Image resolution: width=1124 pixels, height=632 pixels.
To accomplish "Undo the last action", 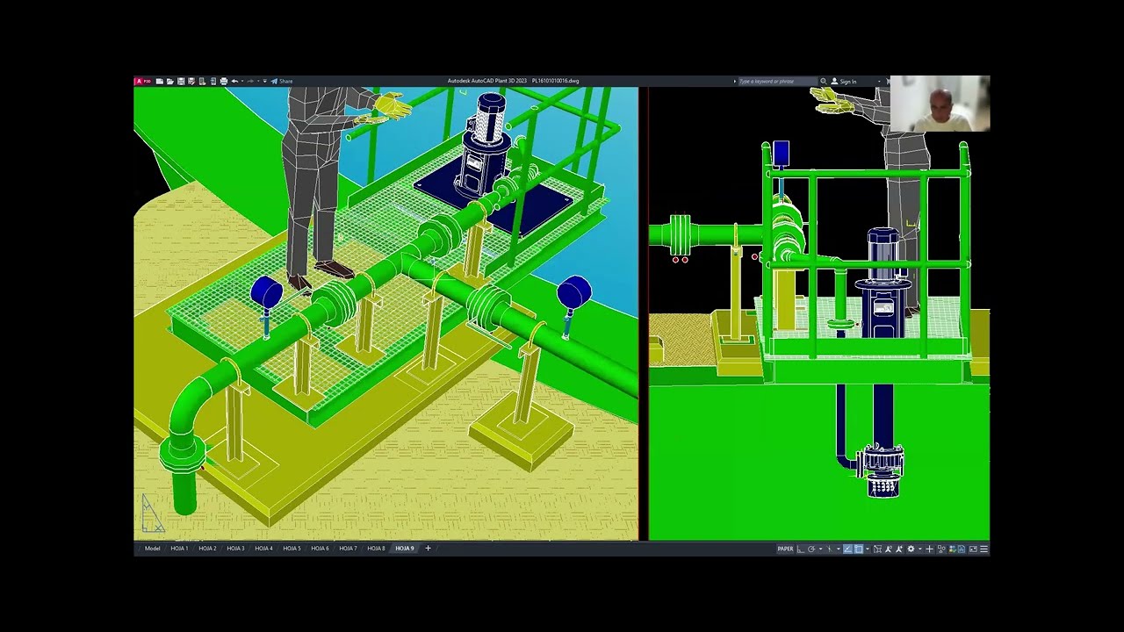I will pos(234,81).
